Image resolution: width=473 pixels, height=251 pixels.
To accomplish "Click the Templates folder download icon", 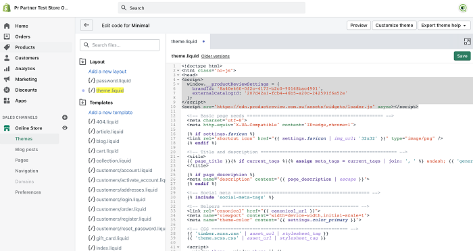I will [82, 103].
